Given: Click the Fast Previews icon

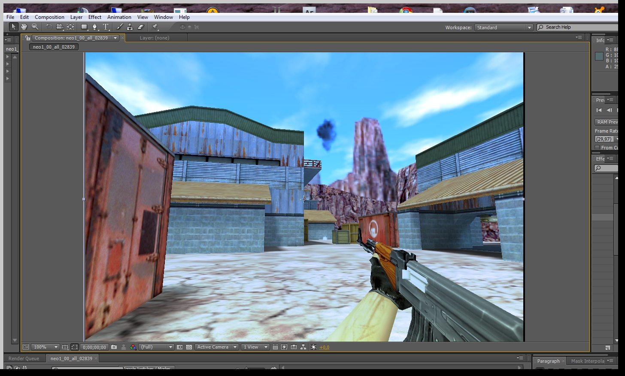Looking at the screenshot, I should click(284, 347).
